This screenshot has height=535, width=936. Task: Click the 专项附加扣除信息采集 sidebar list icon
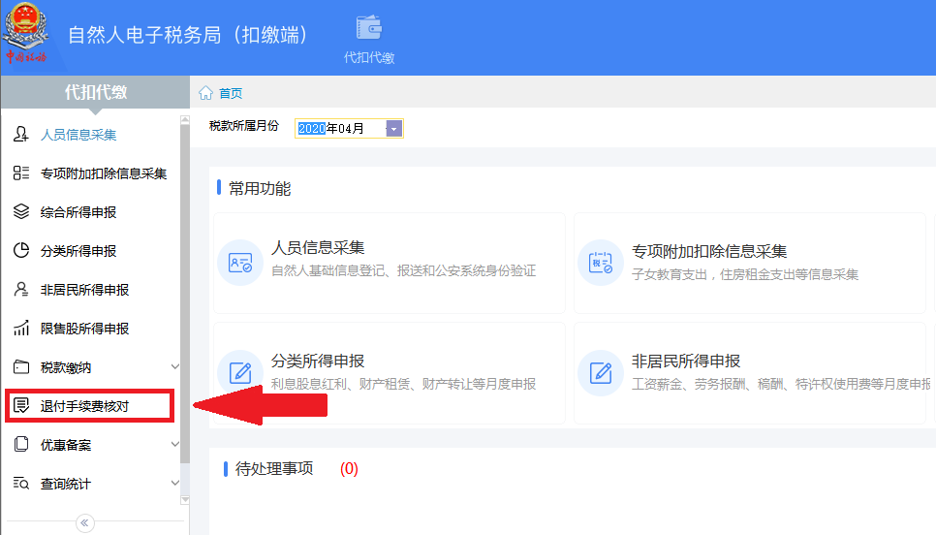[21, 173]
